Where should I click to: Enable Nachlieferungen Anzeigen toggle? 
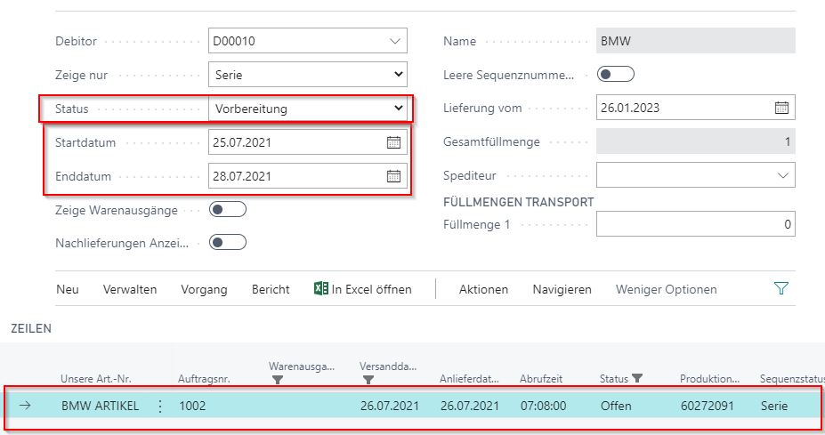pos(227,242)
